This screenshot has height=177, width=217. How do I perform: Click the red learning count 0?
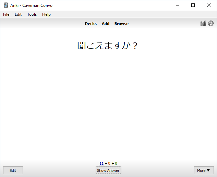click(109, 163)
